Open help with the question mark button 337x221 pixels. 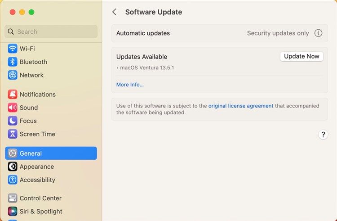click(323, 135)
